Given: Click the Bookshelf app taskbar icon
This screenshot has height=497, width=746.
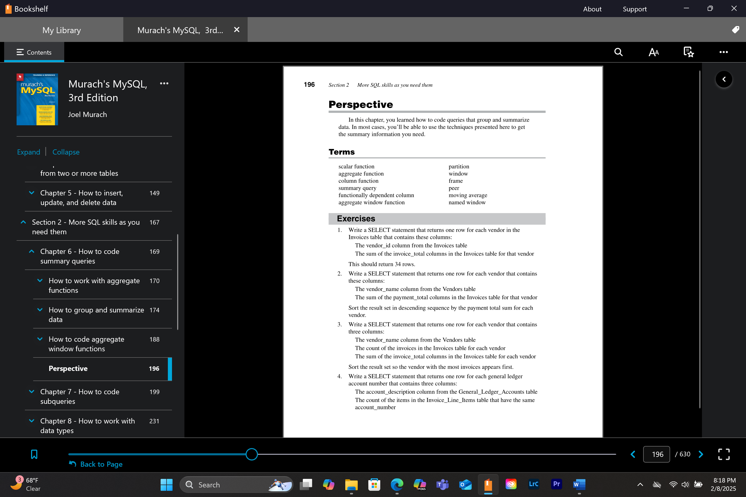Looking at the screenshot, I should [488, 485].
